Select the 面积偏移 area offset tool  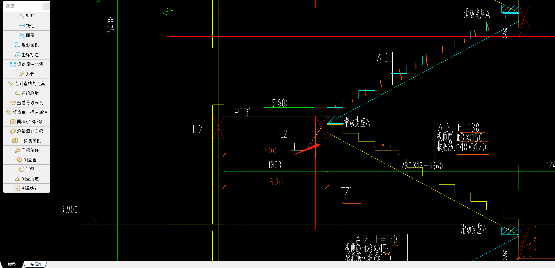pyautogui.click(x=27, y=150)
